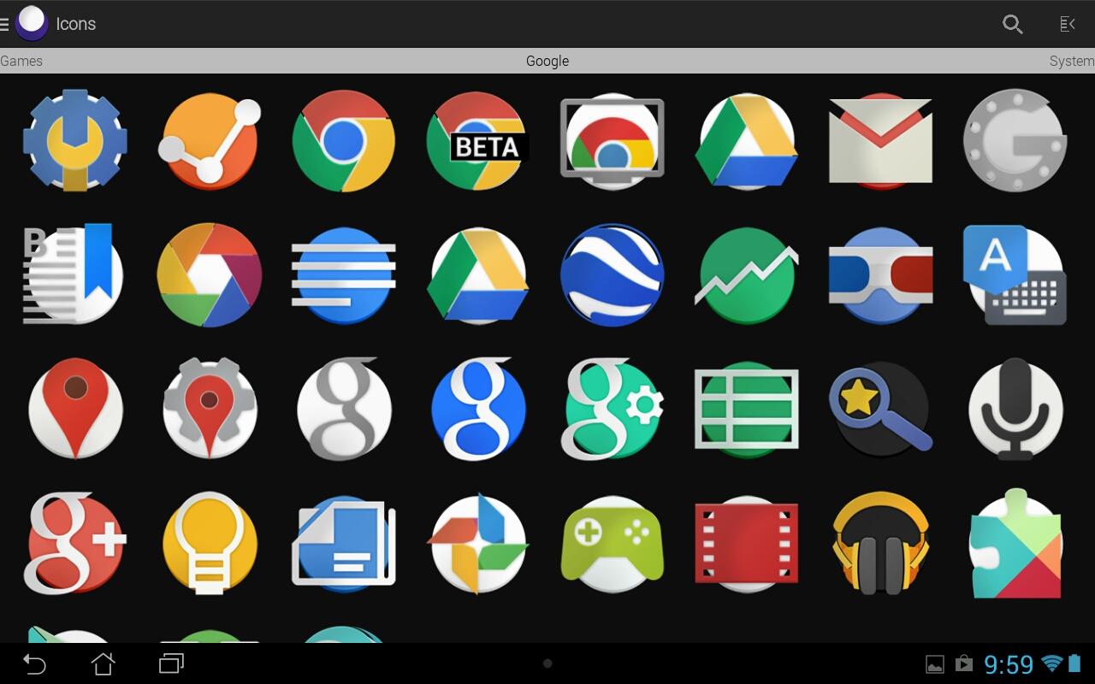
Task: Choose the Google Photos pinwheel icon
Action: click(478, 543)
